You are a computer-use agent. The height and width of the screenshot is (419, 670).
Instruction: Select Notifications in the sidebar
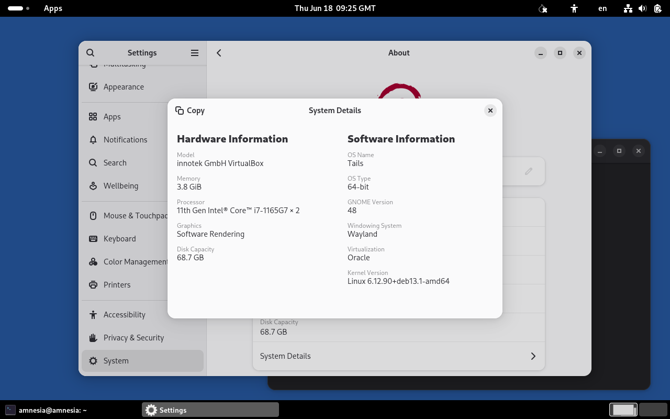[x=142, y=140]
